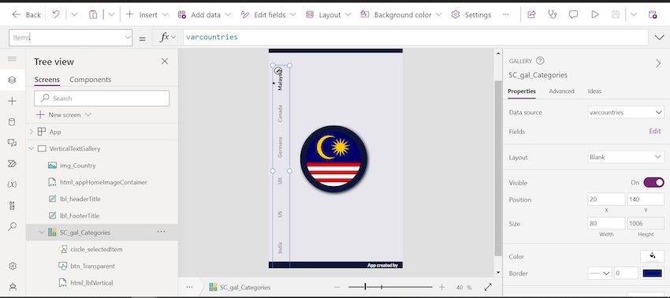670x298 pixels.
Task: Click the Search magnifier icon in left rail
Action: (12, 226)
